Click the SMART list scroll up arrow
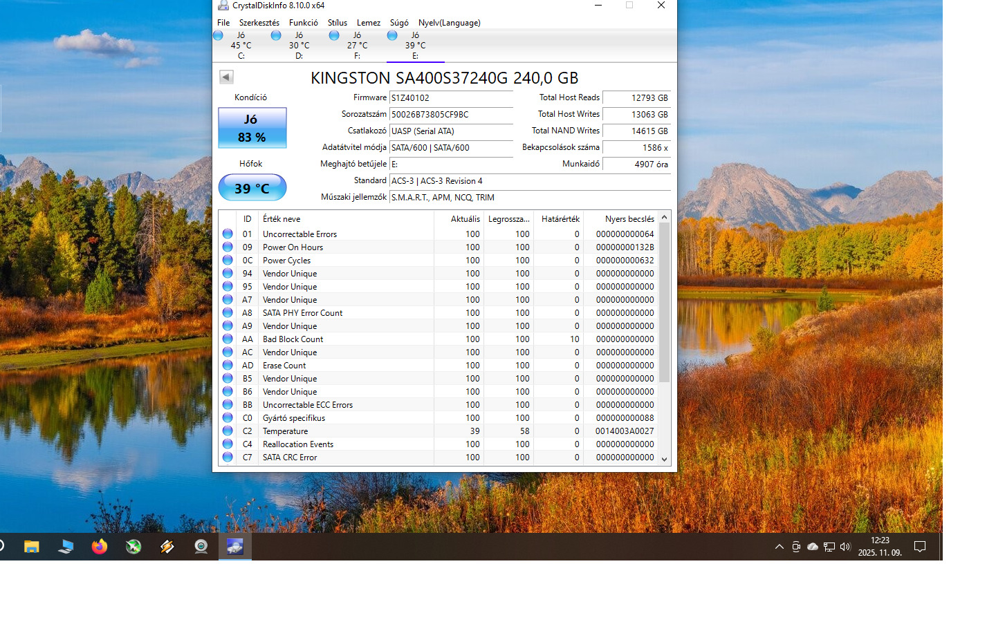The image size is (996, 622). tap(664, 218)
